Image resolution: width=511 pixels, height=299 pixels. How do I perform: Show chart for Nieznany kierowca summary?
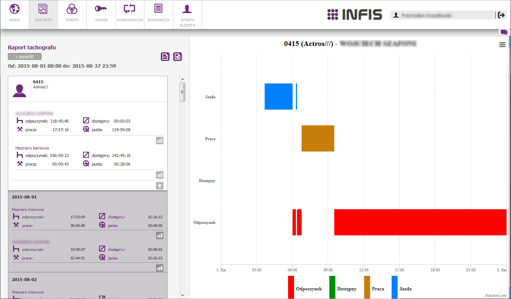coord(160,175)
